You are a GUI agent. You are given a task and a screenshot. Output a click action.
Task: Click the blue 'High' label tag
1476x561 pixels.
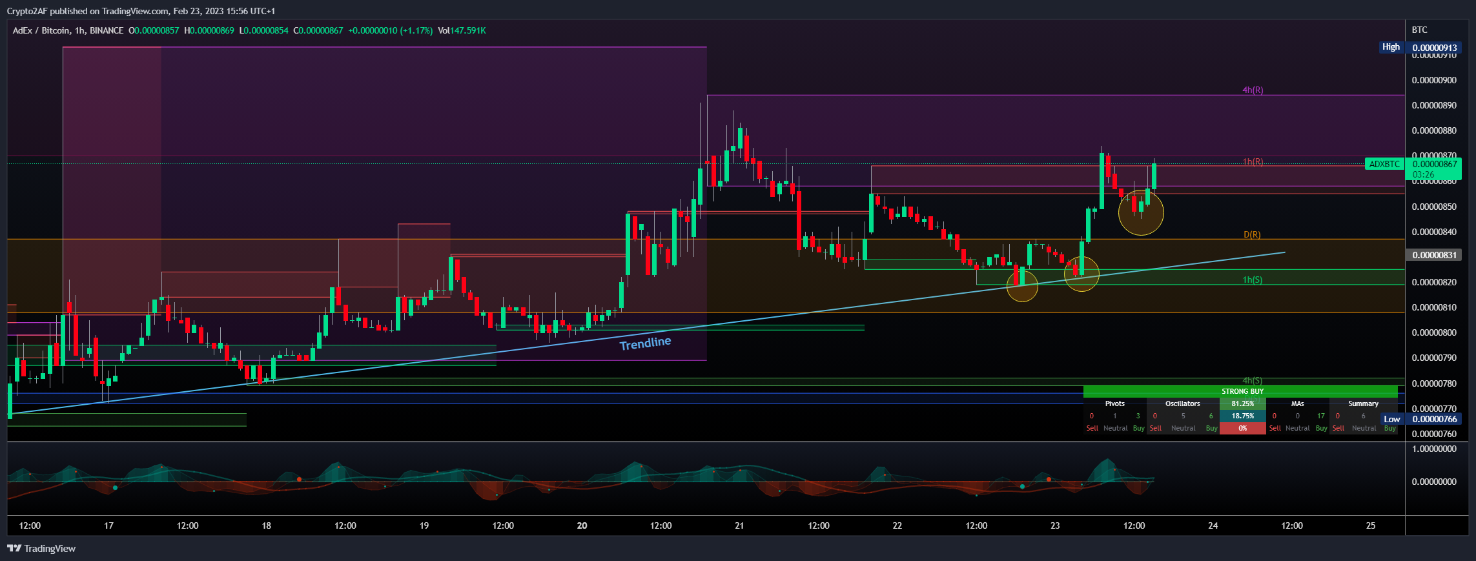click(1391, 47)
